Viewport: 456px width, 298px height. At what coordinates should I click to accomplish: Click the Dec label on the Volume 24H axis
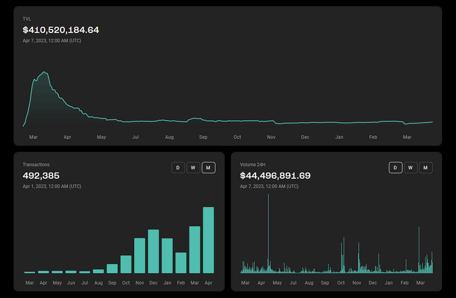pos(372,283)
